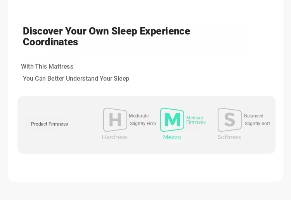Click the Hardness label under the H icon
The width and height of the screenshot is (291, 200).
tap(115, 137)
